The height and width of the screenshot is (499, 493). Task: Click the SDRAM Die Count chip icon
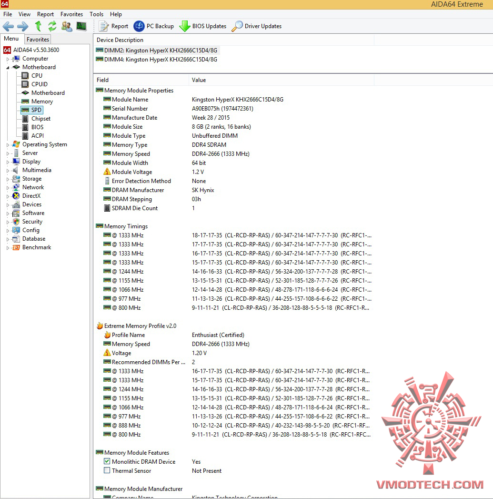click(x=107, y=208)
